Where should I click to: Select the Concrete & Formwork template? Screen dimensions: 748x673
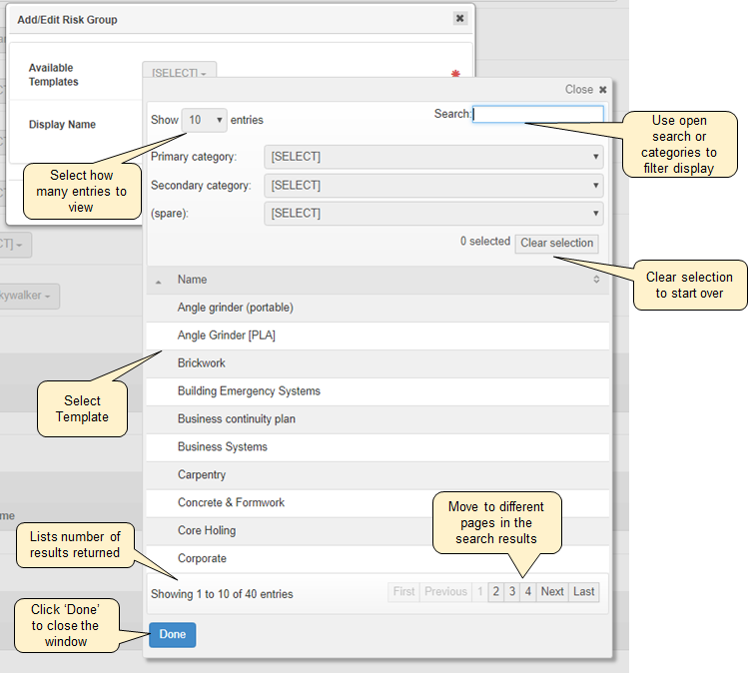click(x=231, y=503)
